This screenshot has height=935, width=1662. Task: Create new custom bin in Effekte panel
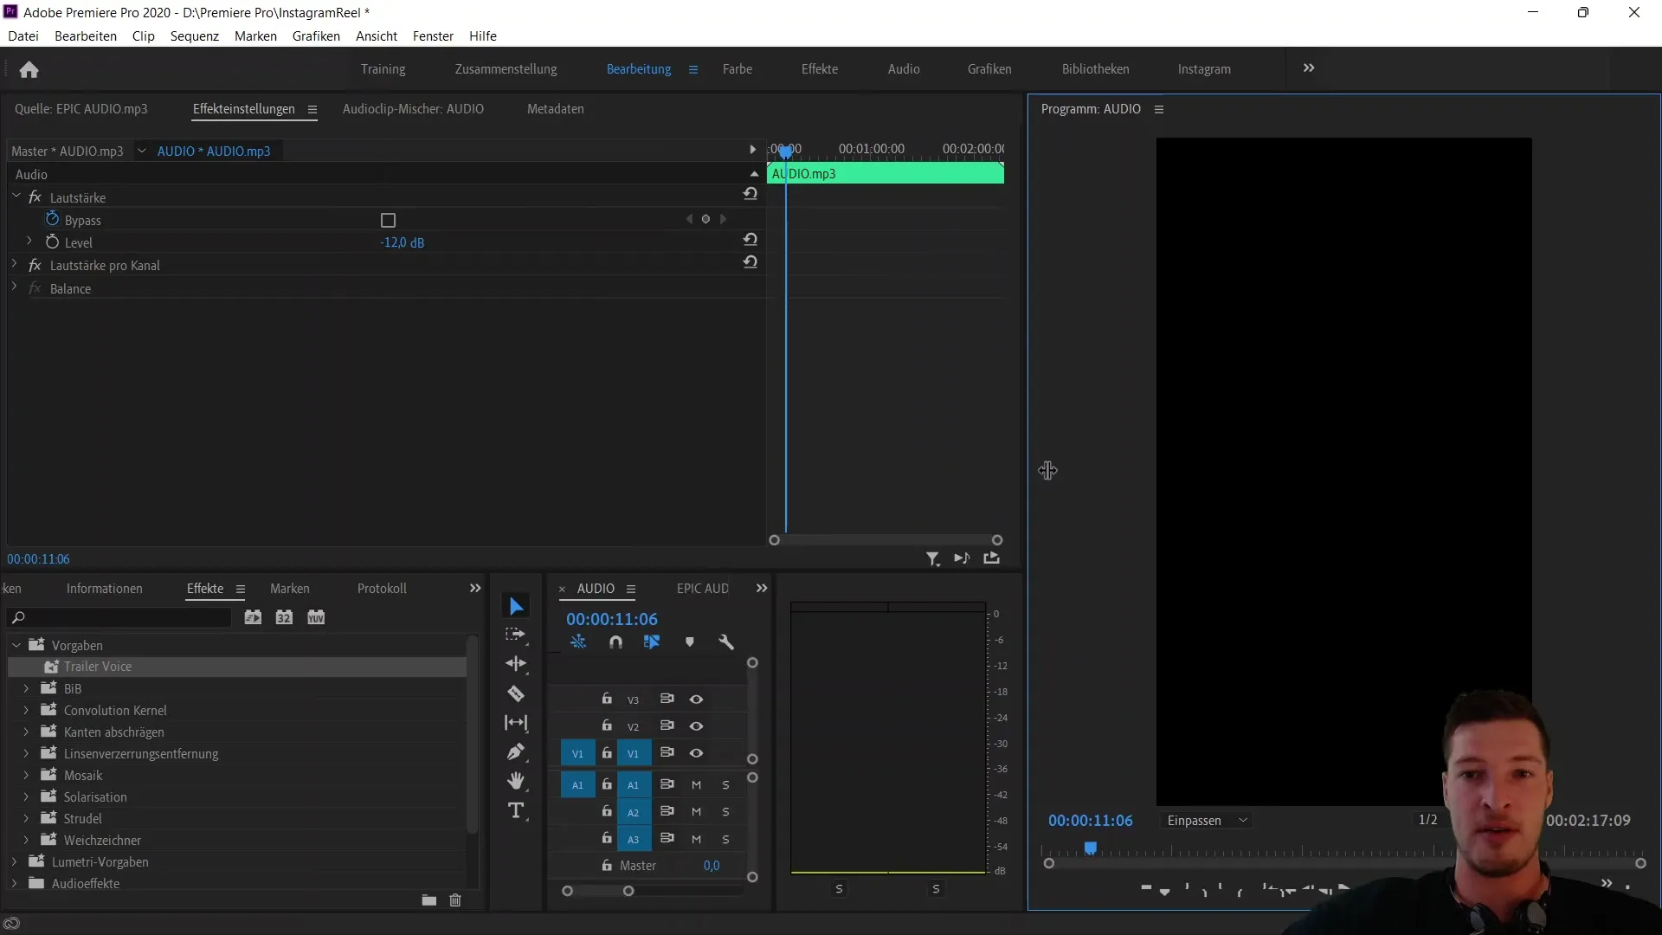click(x=428, y=900)
